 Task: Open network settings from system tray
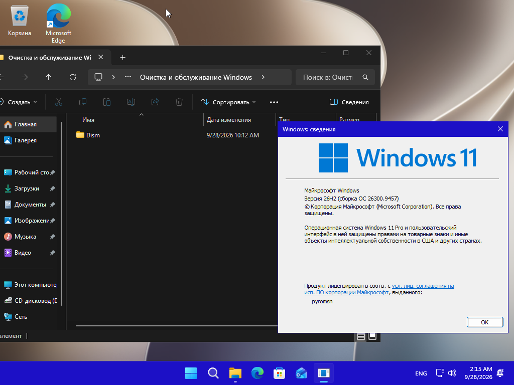coord(440,373)
